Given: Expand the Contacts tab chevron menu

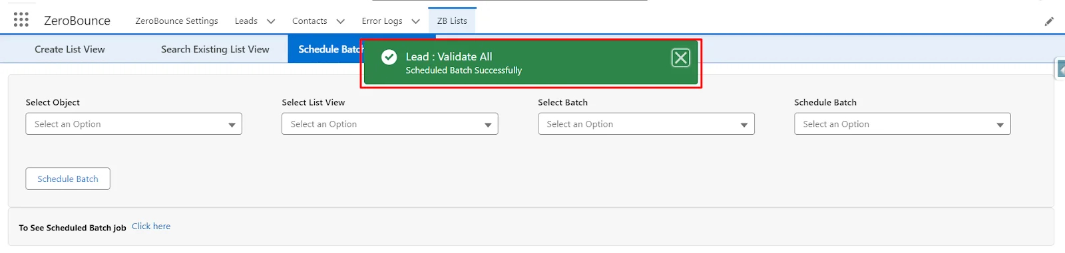Looking at the screenshot, I should click(340, 21).
